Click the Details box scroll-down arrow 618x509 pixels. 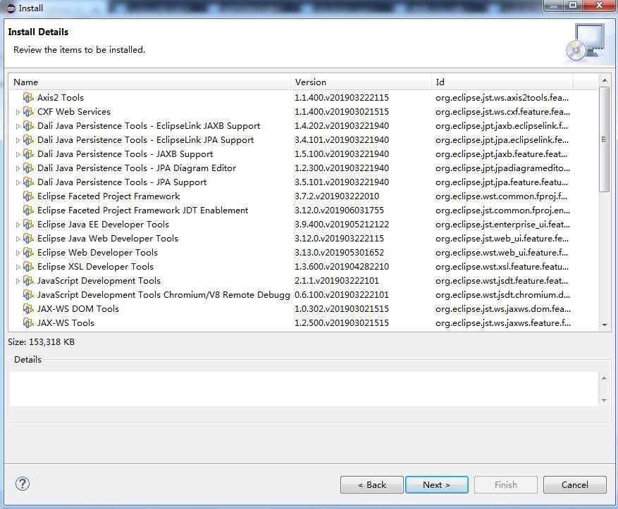coord(604,401)
